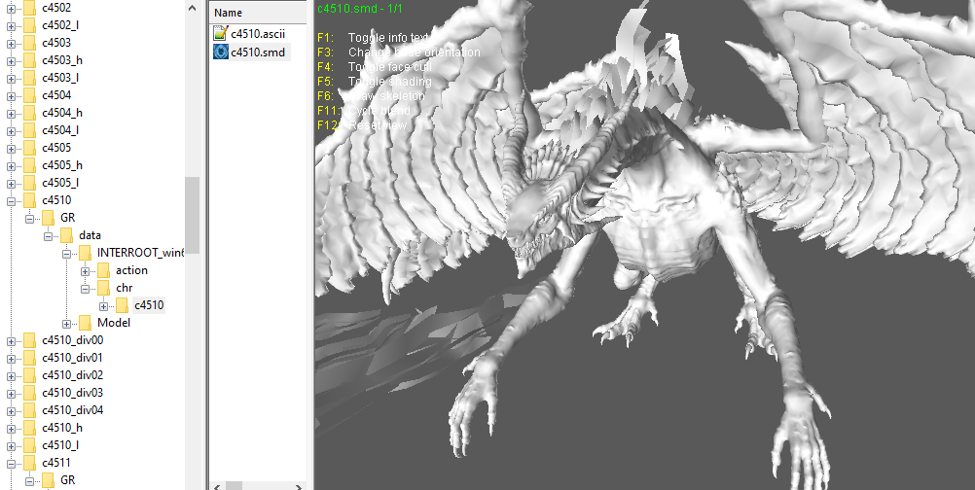Select the c4511 folder
The width and height of the screenshot is (975, 490).
click(56, 463)
